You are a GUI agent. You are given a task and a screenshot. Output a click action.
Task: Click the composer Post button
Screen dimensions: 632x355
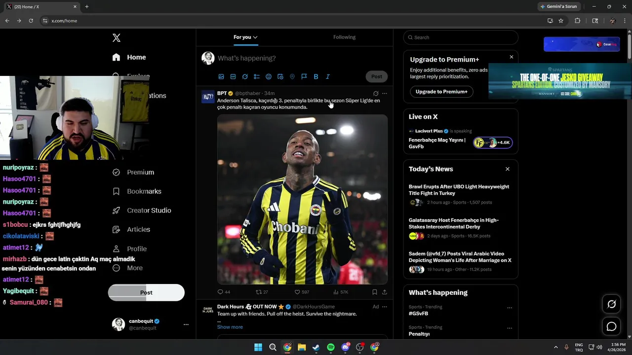(x=377, y=76)
